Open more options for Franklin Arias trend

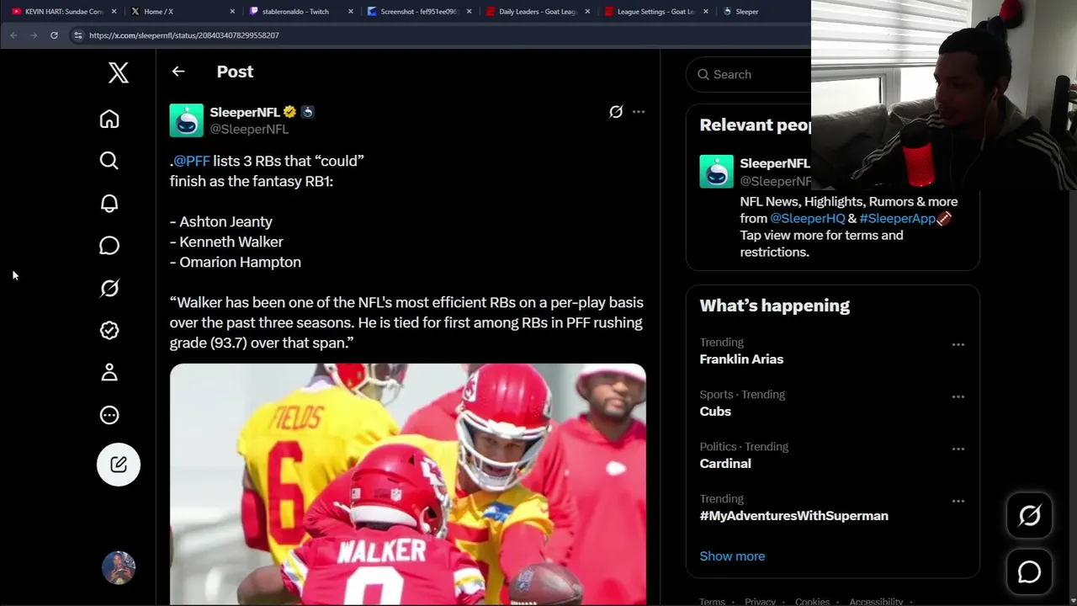[958, 344]
